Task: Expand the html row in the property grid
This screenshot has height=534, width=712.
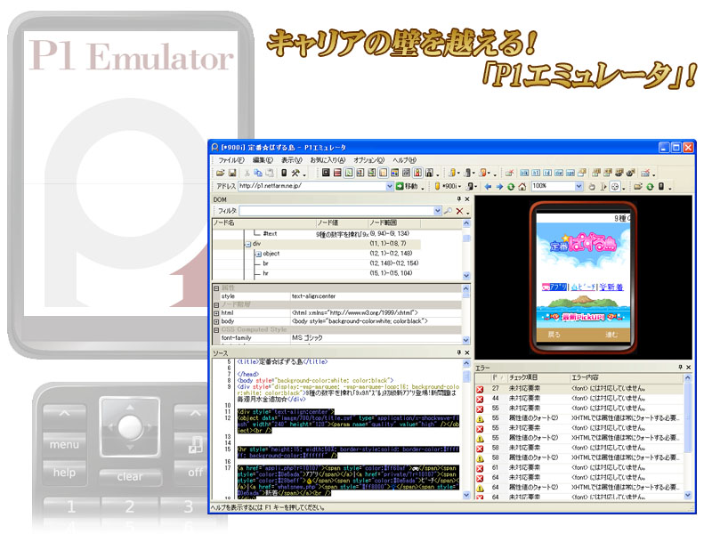Action: 216,313
